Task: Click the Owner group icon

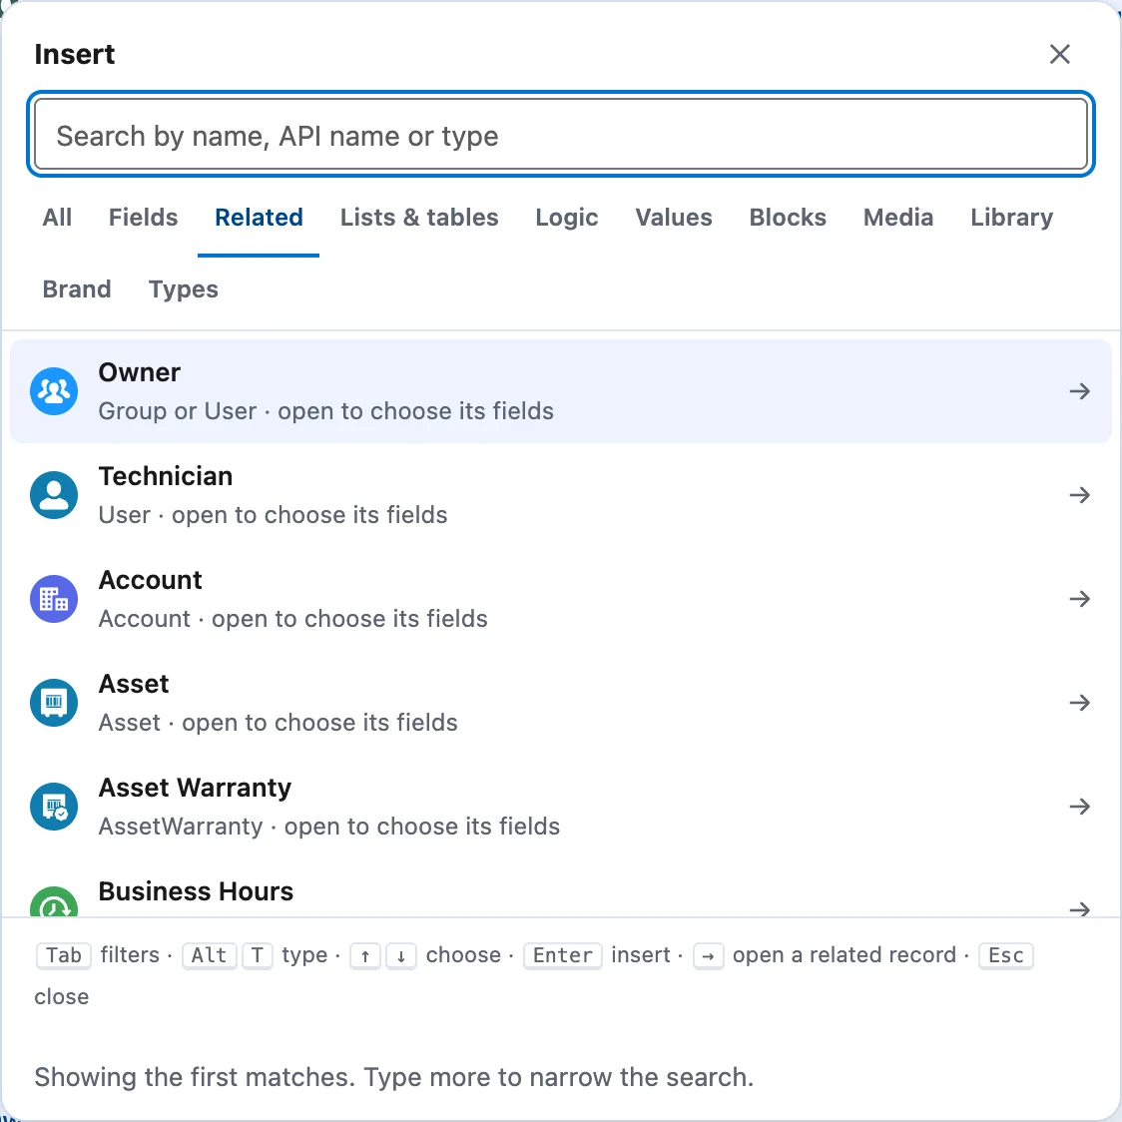Action: click(54, 391)
